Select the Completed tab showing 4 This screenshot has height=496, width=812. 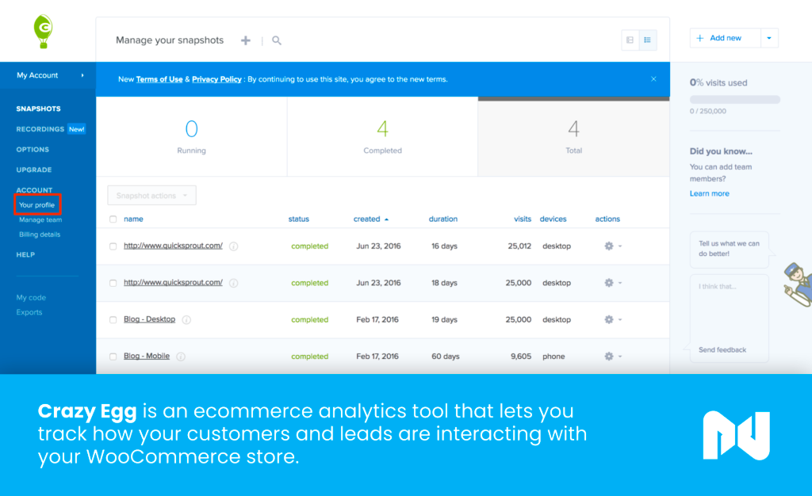pyautogui.click(x=382, y=136)
